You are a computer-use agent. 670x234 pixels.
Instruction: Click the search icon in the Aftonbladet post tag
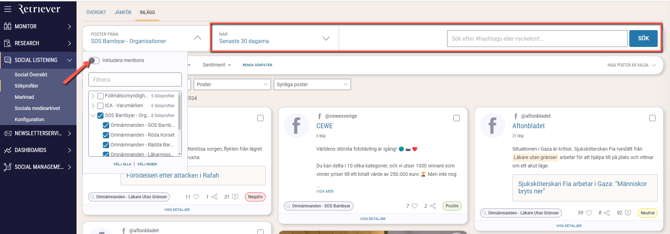(x=484, y=213)
